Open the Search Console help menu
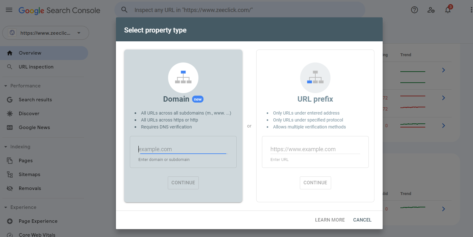Viewport: 473px width, 237px height. coord(414,10)
